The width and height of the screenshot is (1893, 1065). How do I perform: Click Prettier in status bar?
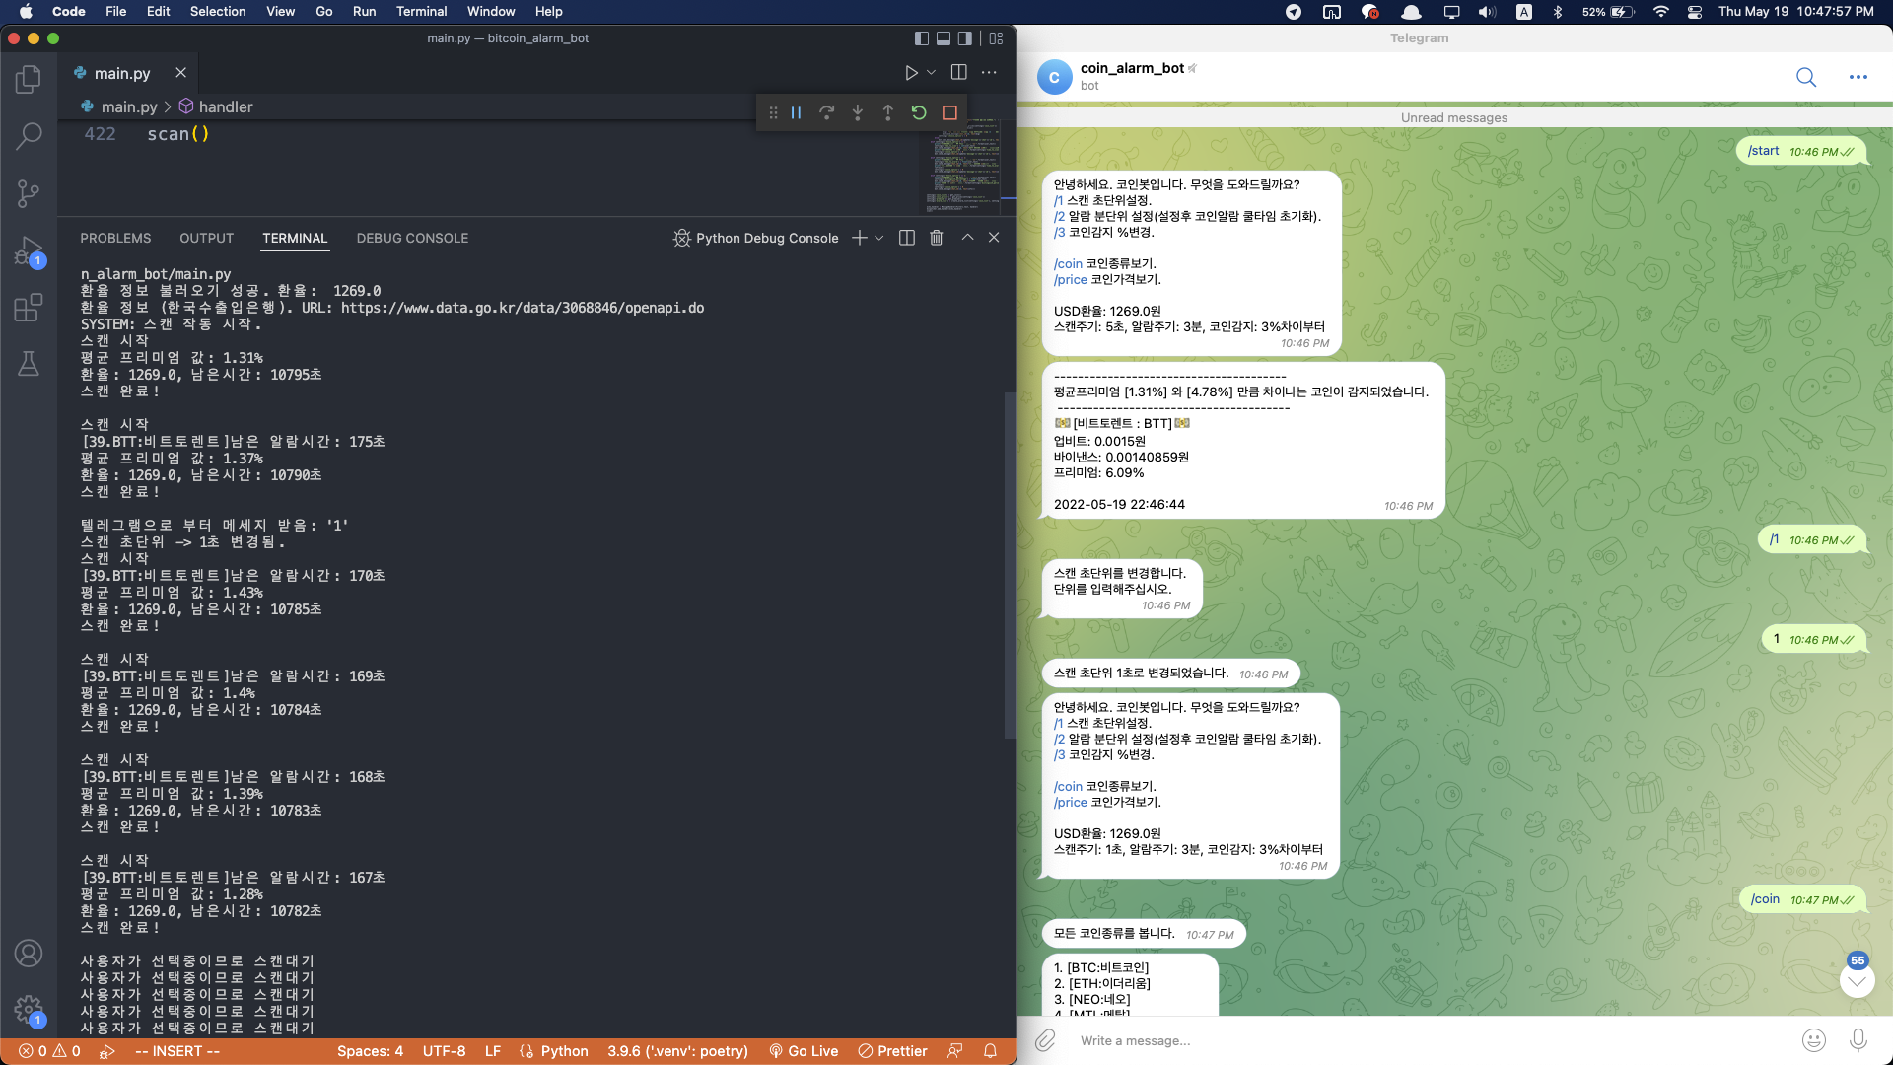892,1051
